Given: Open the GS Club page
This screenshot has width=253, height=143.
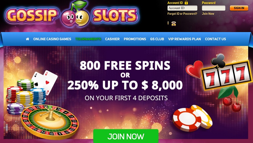Looking at the screenshot, I should [x=157, y=39].
